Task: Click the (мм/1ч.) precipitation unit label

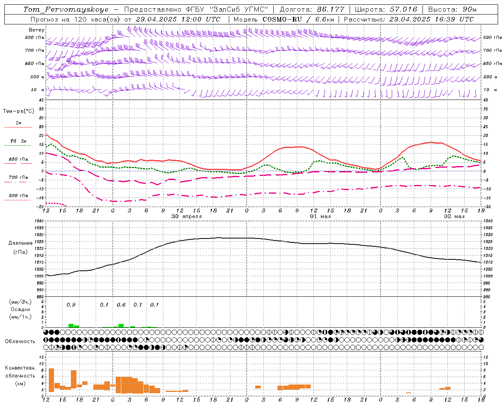Action: (20, 317)
